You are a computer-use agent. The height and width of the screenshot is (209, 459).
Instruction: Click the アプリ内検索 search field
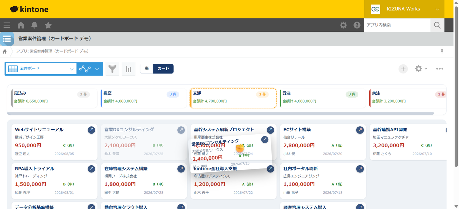coord(397,25)
